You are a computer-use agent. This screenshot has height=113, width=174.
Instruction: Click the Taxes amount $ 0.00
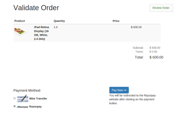(x=153, y=51)
